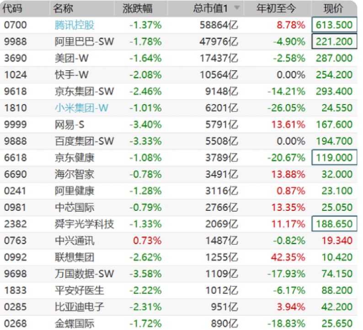Click the 8.78% year-to-date value
The width and height of the screenshot is (363, 330).
(291, 25)
